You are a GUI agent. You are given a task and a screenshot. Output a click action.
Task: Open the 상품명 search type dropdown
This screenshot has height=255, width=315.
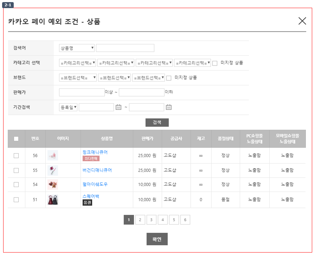tap(77, 48)
